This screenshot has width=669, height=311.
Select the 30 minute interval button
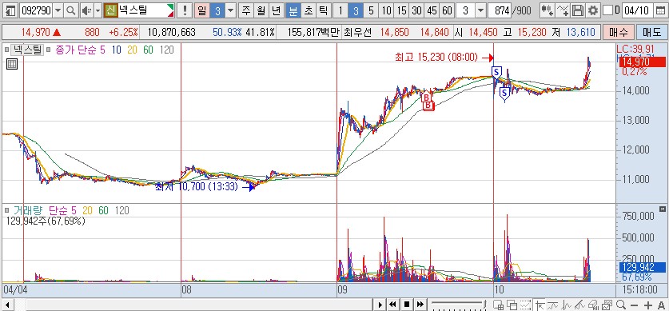tap(416, 10)
